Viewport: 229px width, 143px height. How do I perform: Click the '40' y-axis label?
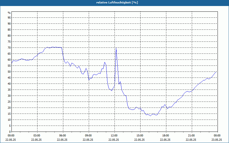tap(9, 84)
